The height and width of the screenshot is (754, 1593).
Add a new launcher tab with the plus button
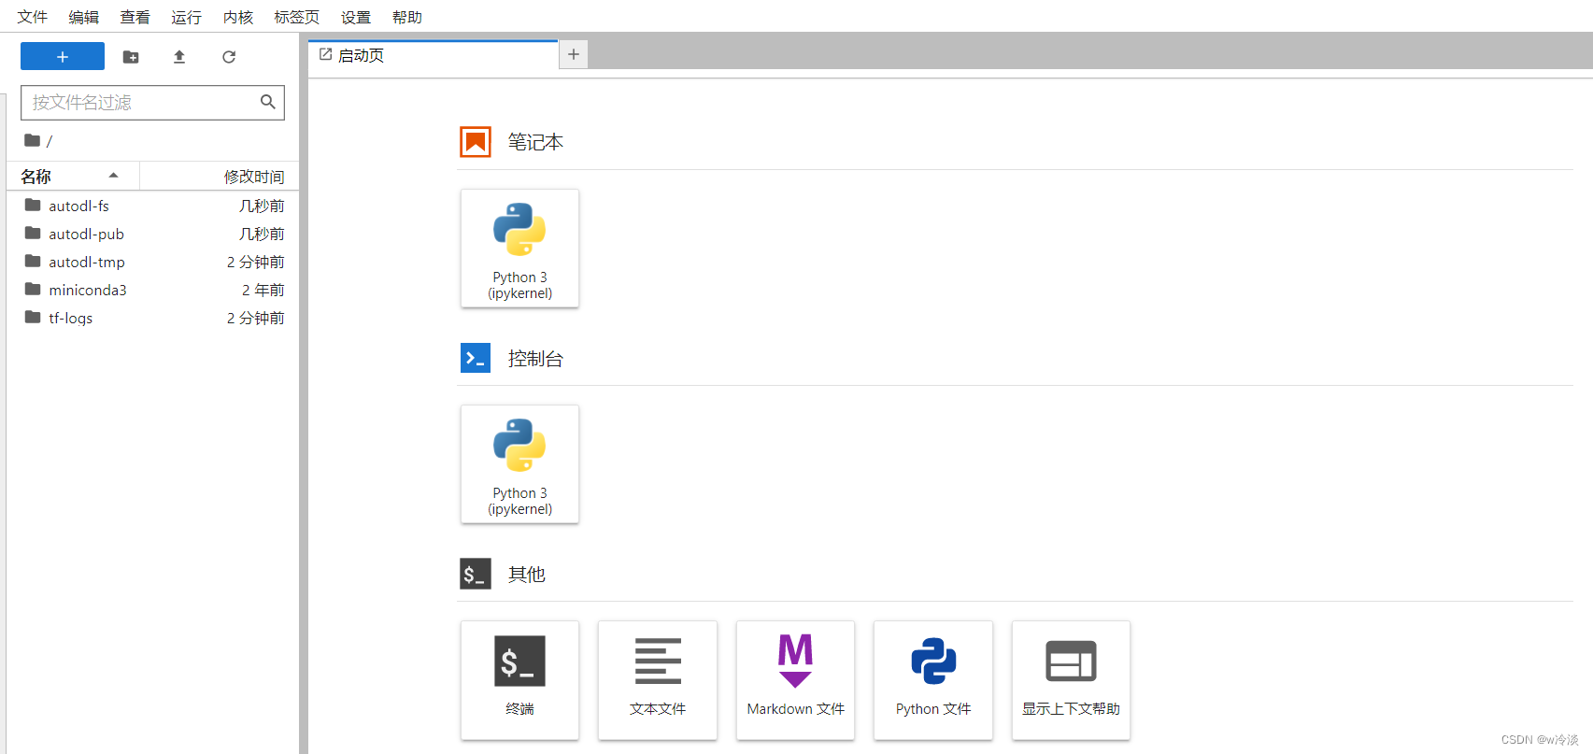coord(574,54)
